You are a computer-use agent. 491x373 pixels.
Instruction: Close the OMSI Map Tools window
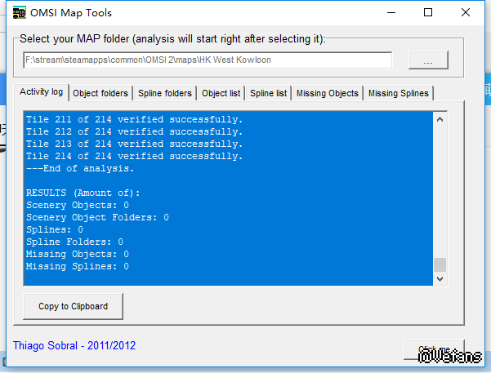466,12
